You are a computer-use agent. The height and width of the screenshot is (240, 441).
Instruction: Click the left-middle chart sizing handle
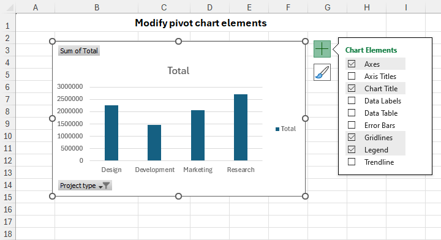click(52, 119)
